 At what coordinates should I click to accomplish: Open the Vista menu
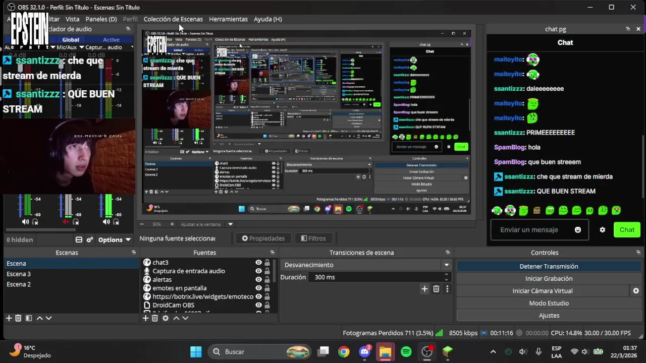[72, 19]
